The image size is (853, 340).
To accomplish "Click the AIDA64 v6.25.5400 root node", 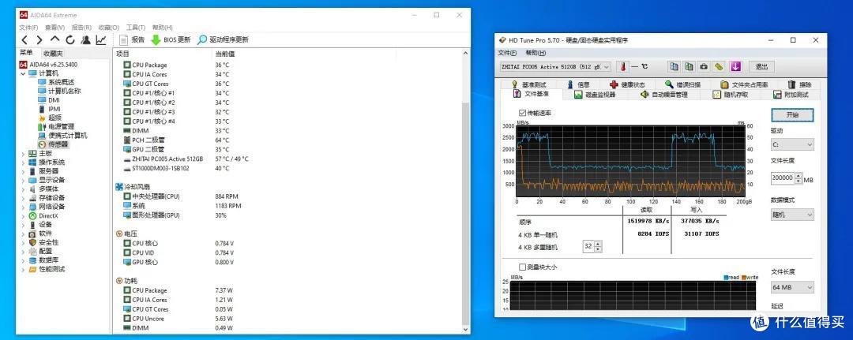I will pyautogui.click(x=53, y=64).
